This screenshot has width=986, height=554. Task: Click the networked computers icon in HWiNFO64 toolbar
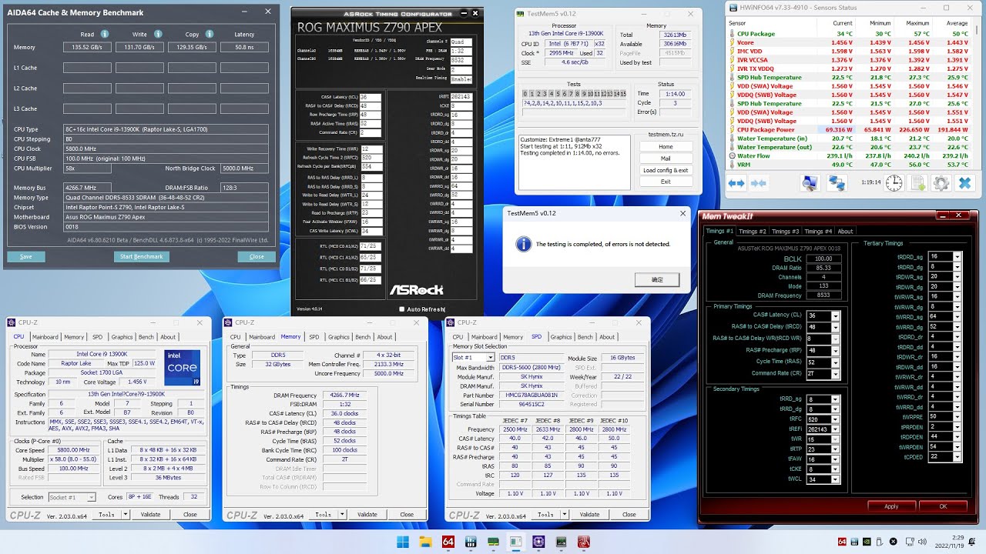click(x=837, y=183)
